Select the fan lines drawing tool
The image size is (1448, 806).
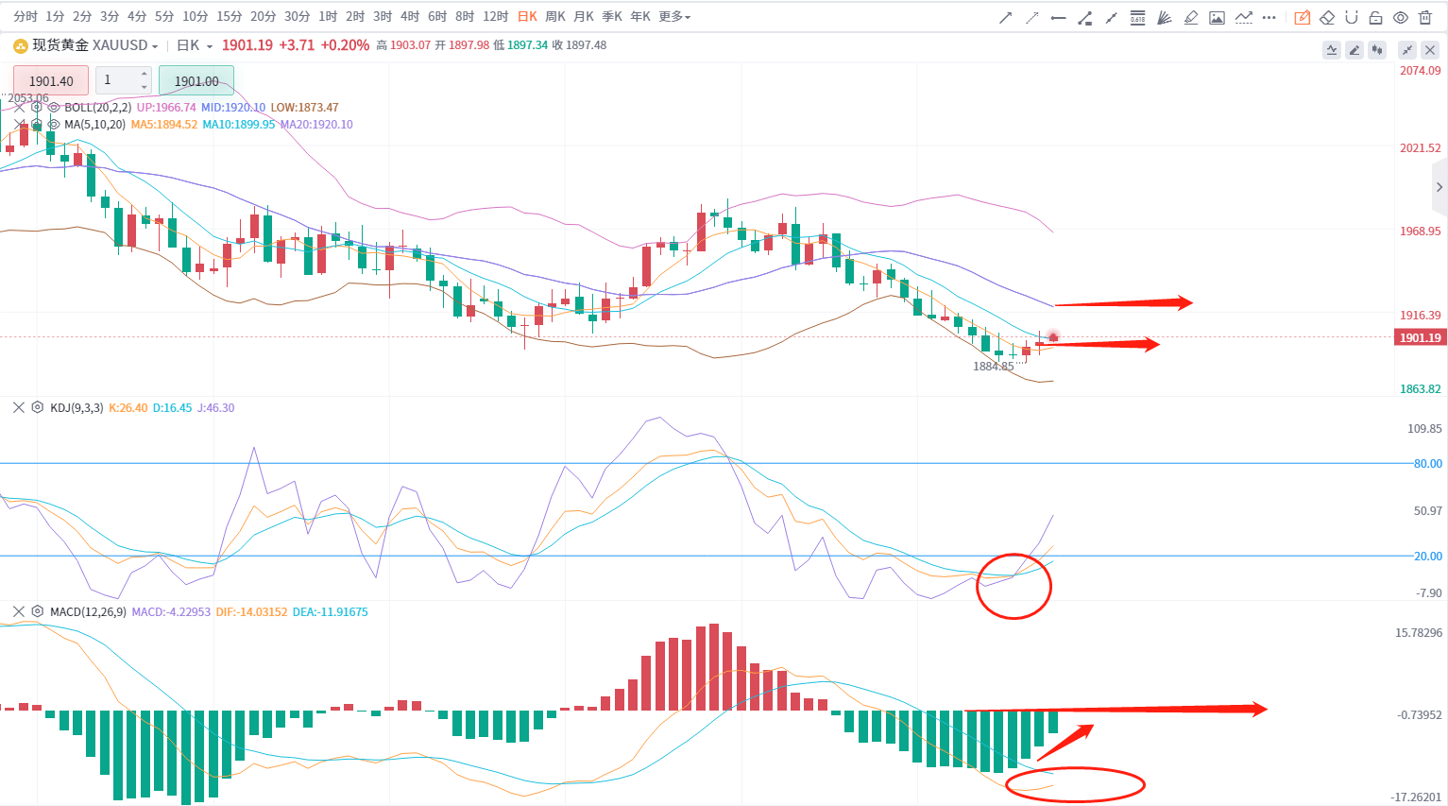(x=1165, y=17)
